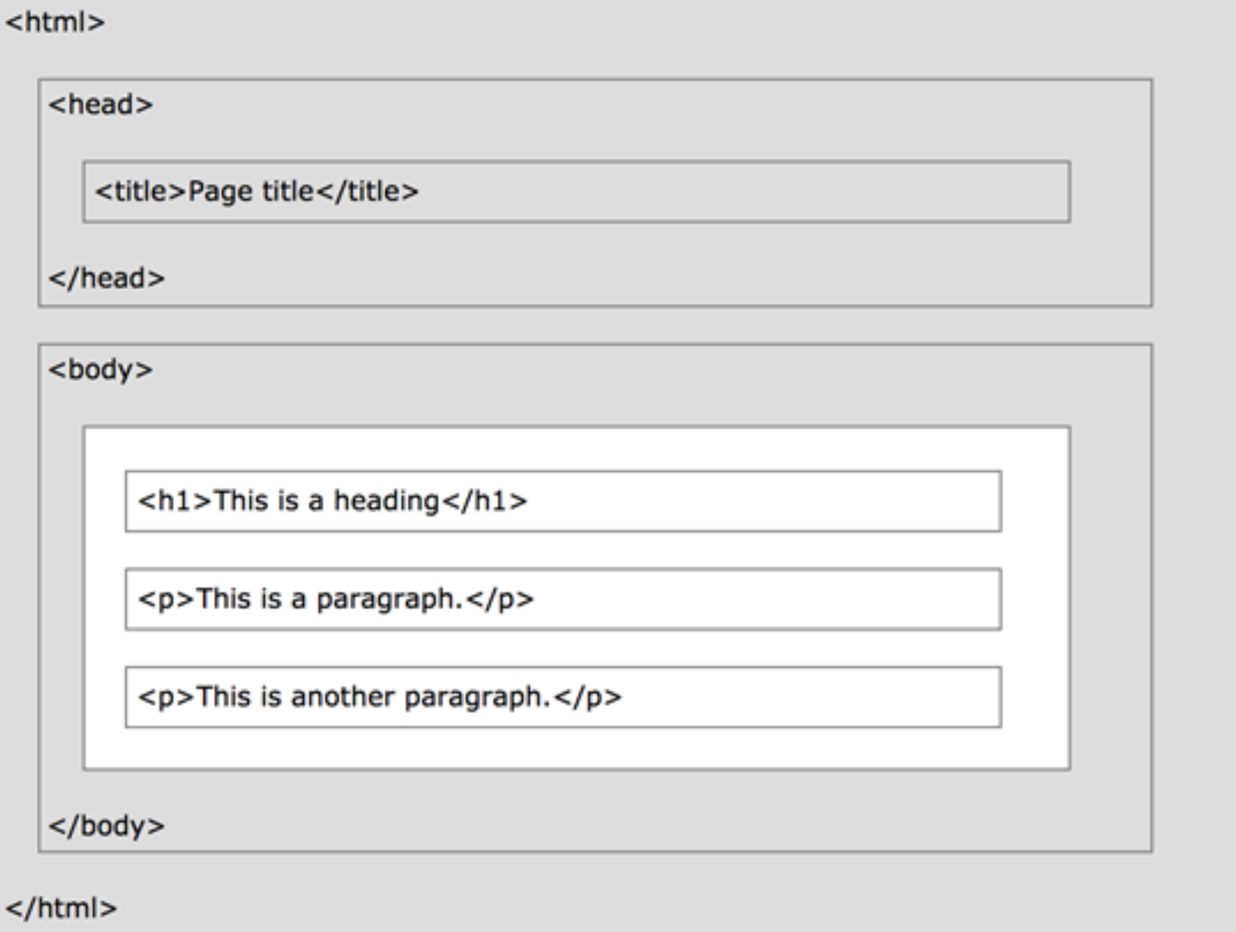
Task: Select <p> tag before 'This is a paragraph.'
Action: point(166,599)
